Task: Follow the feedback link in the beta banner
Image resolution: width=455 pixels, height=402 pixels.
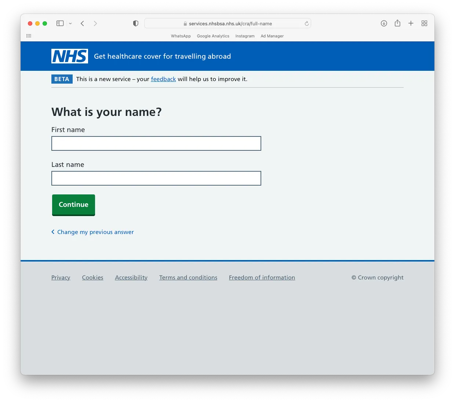Action: pos(163,79)
